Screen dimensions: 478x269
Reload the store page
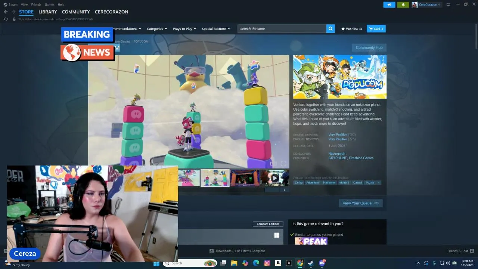click(6, 19)
